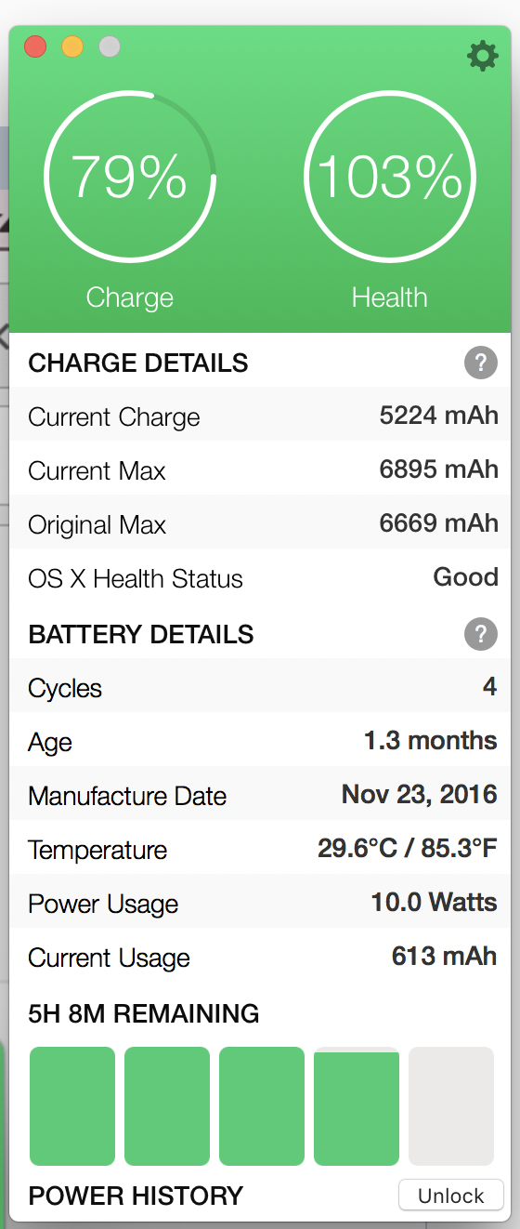Click the 103% Health circle gauge
This screenshot has height=1229, width=520.
pyautogui.click(x=390, y=177)
